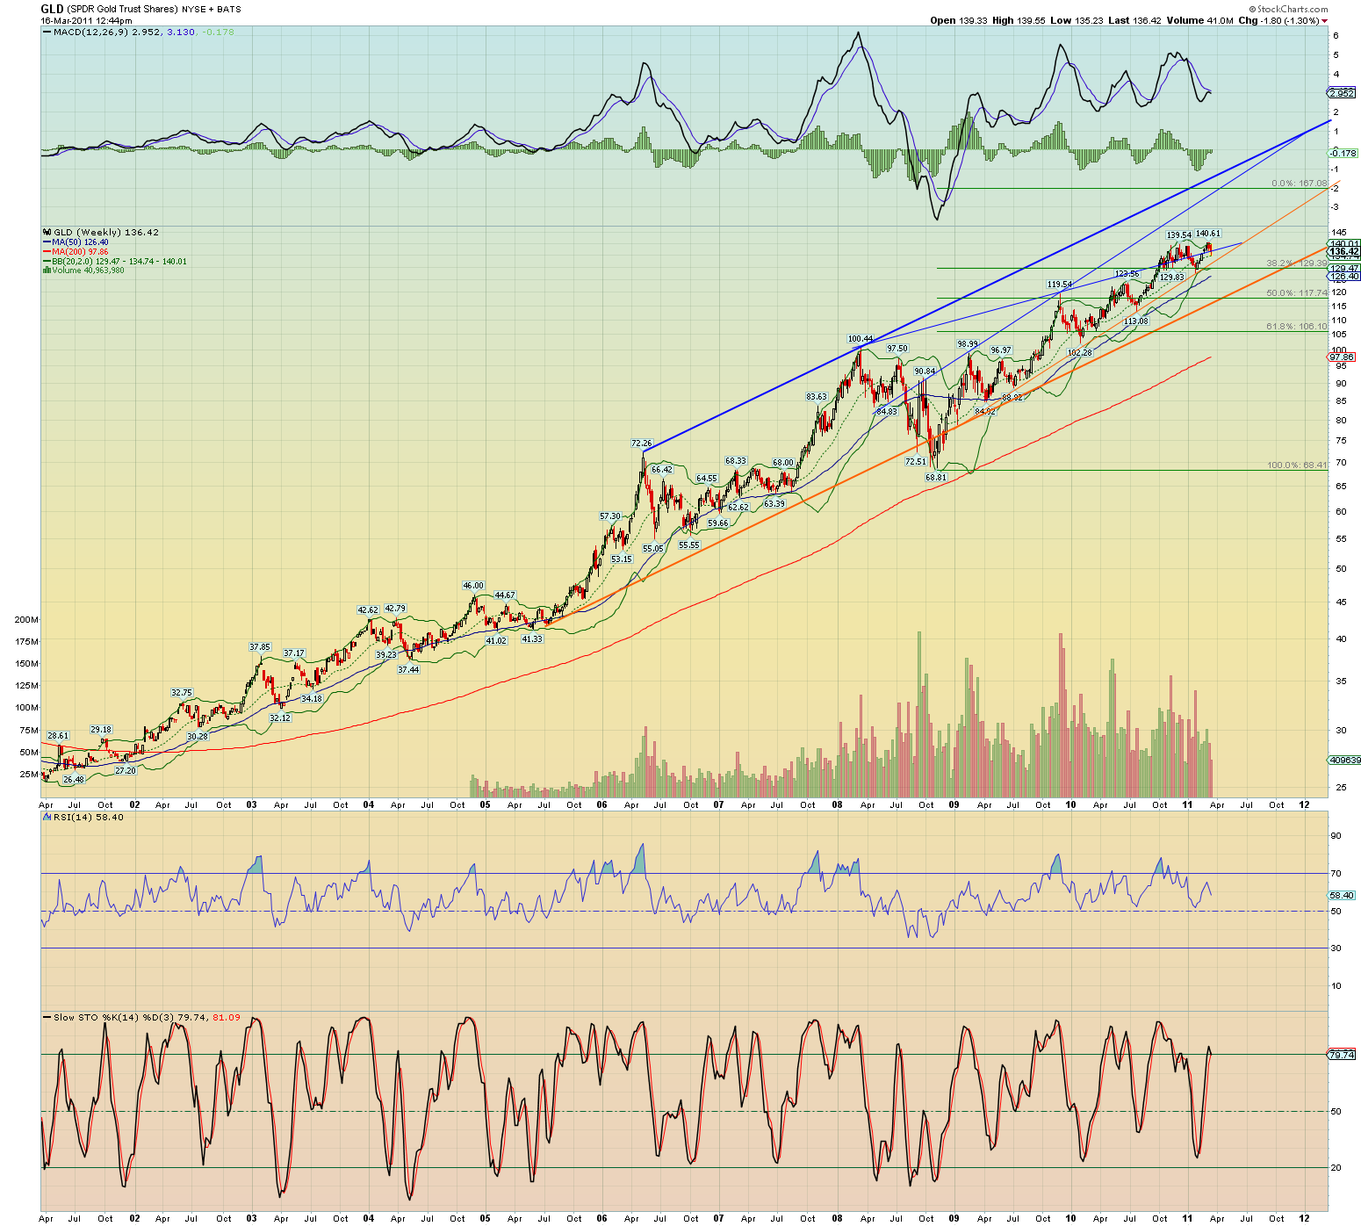Click the 55.05 low price annotation

point(653,549)
